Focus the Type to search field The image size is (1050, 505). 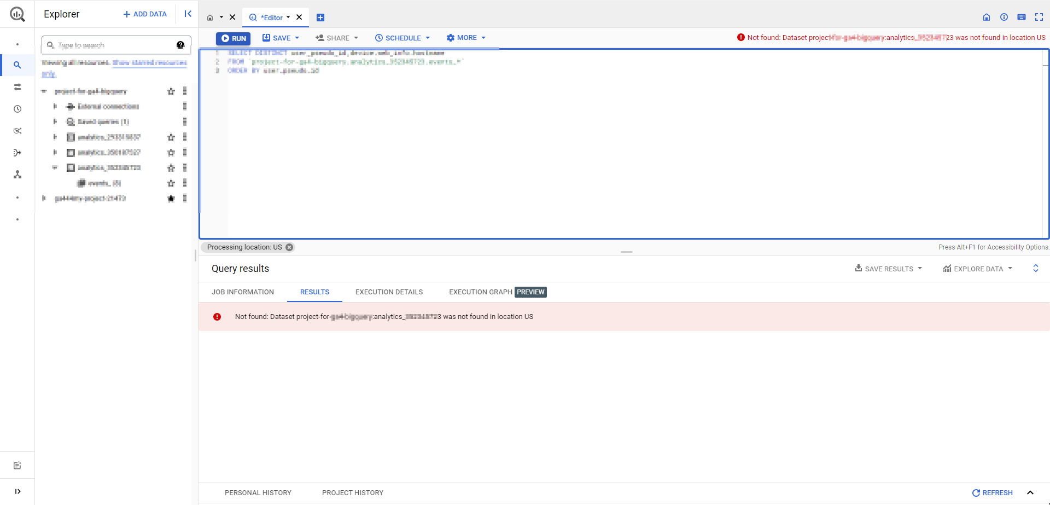coord(115,45)
